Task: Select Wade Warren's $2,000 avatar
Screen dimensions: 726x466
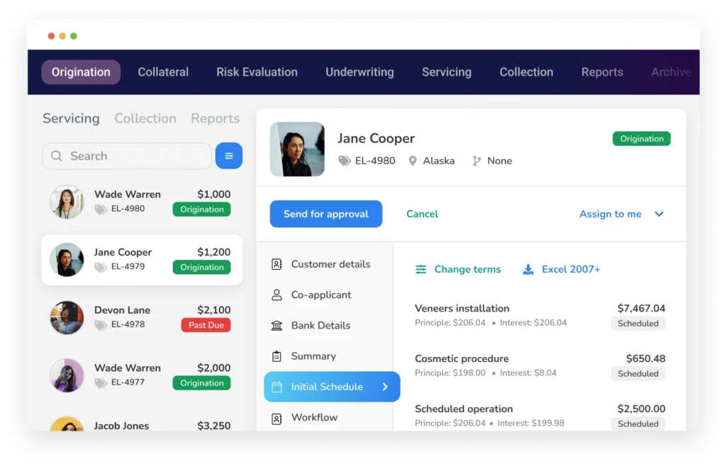Action: [x=67, y=375]
